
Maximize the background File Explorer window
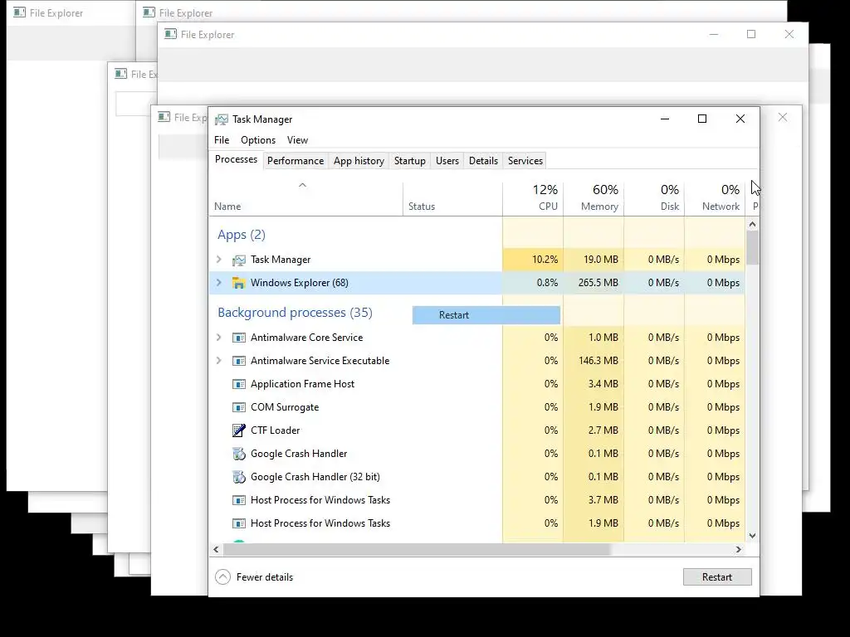click(750, 34)
